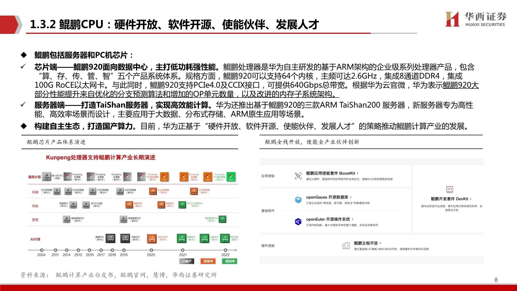Click the bold text 构建自主生态，打造国产算力
517x291 pixels.
click(83, 126)
